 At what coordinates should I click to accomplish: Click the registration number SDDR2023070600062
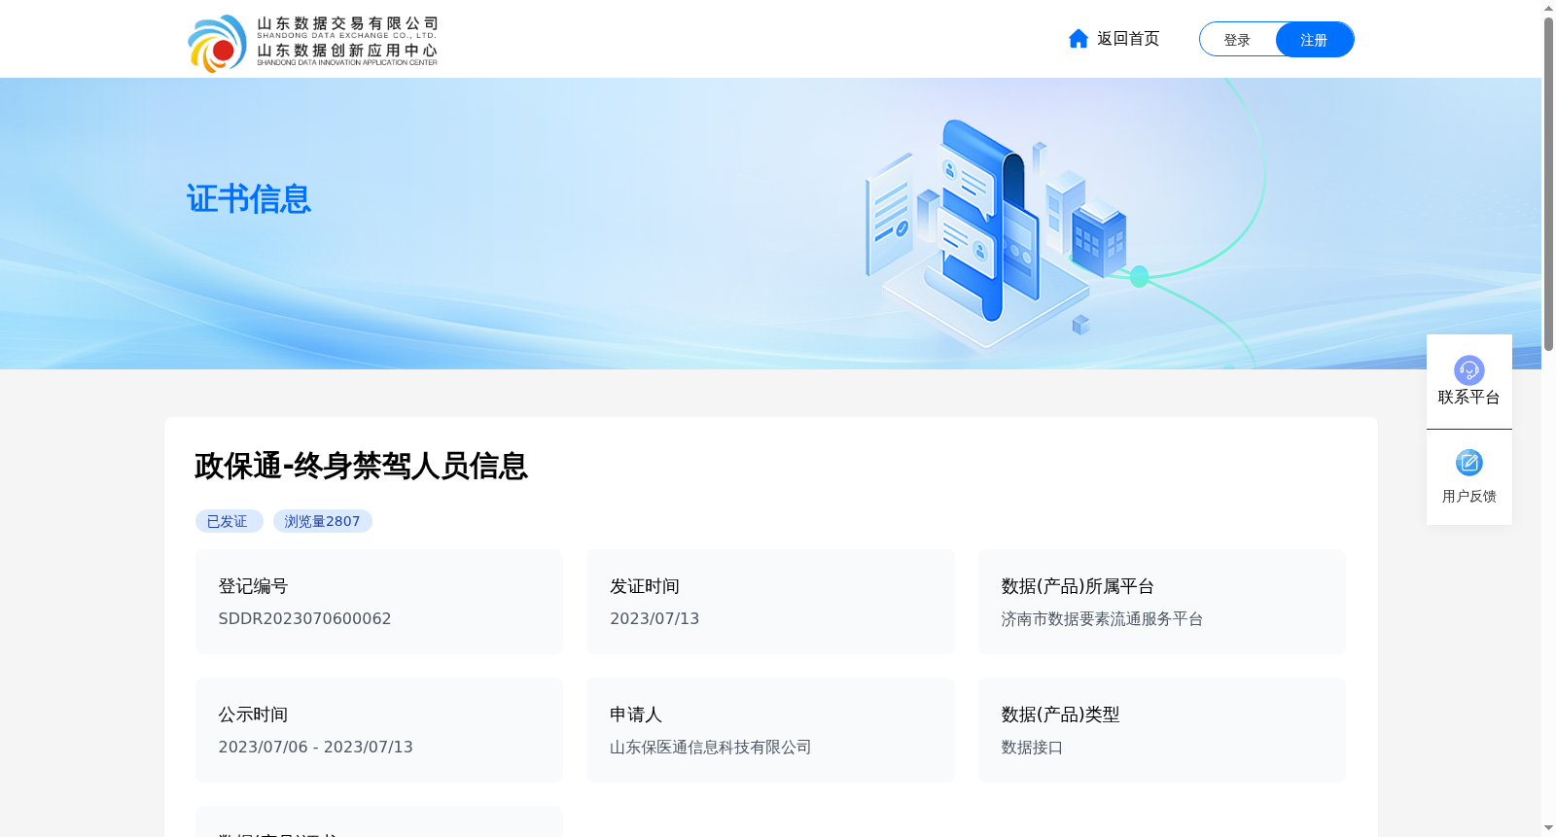[304, 619]
